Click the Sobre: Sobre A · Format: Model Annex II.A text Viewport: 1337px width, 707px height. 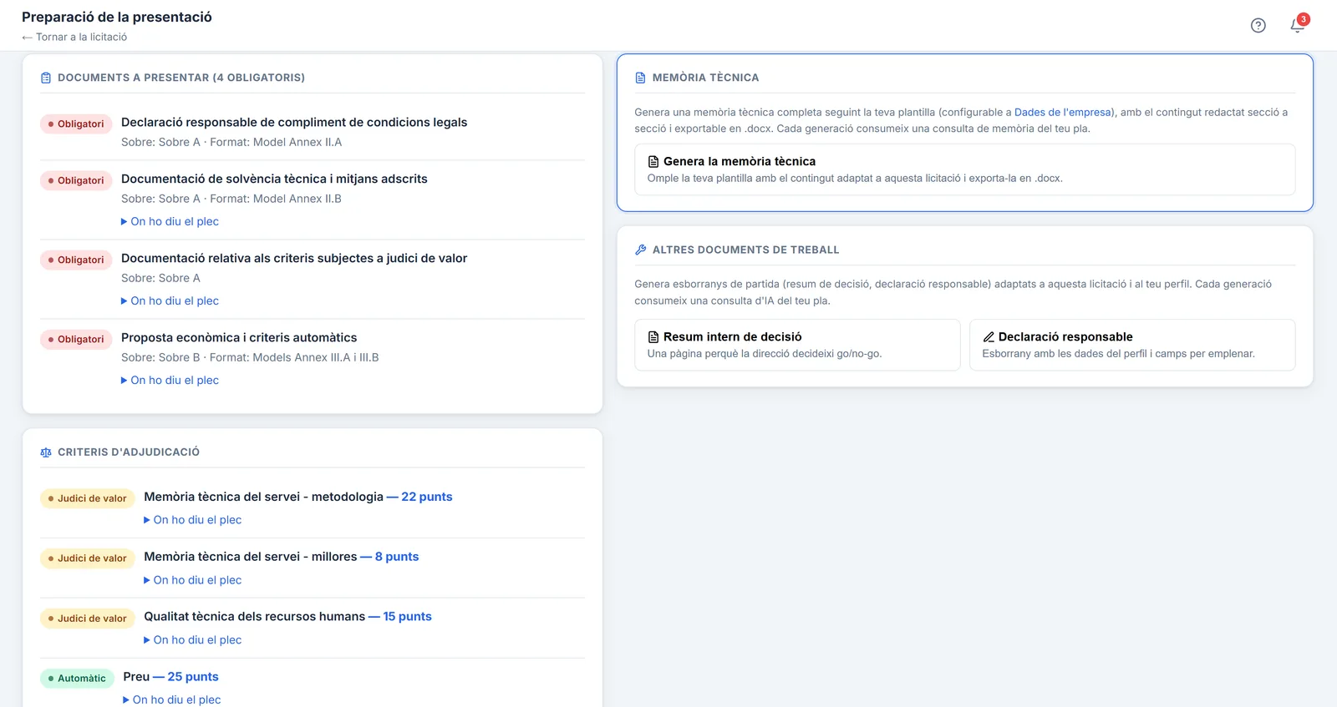click(x=231, y=142)
